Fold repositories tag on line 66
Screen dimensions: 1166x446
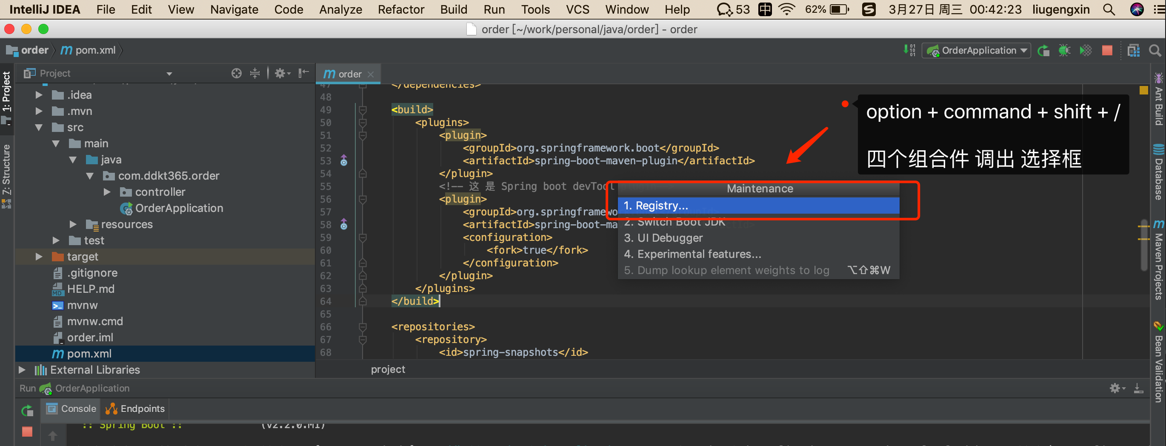(x=363, y=326)
